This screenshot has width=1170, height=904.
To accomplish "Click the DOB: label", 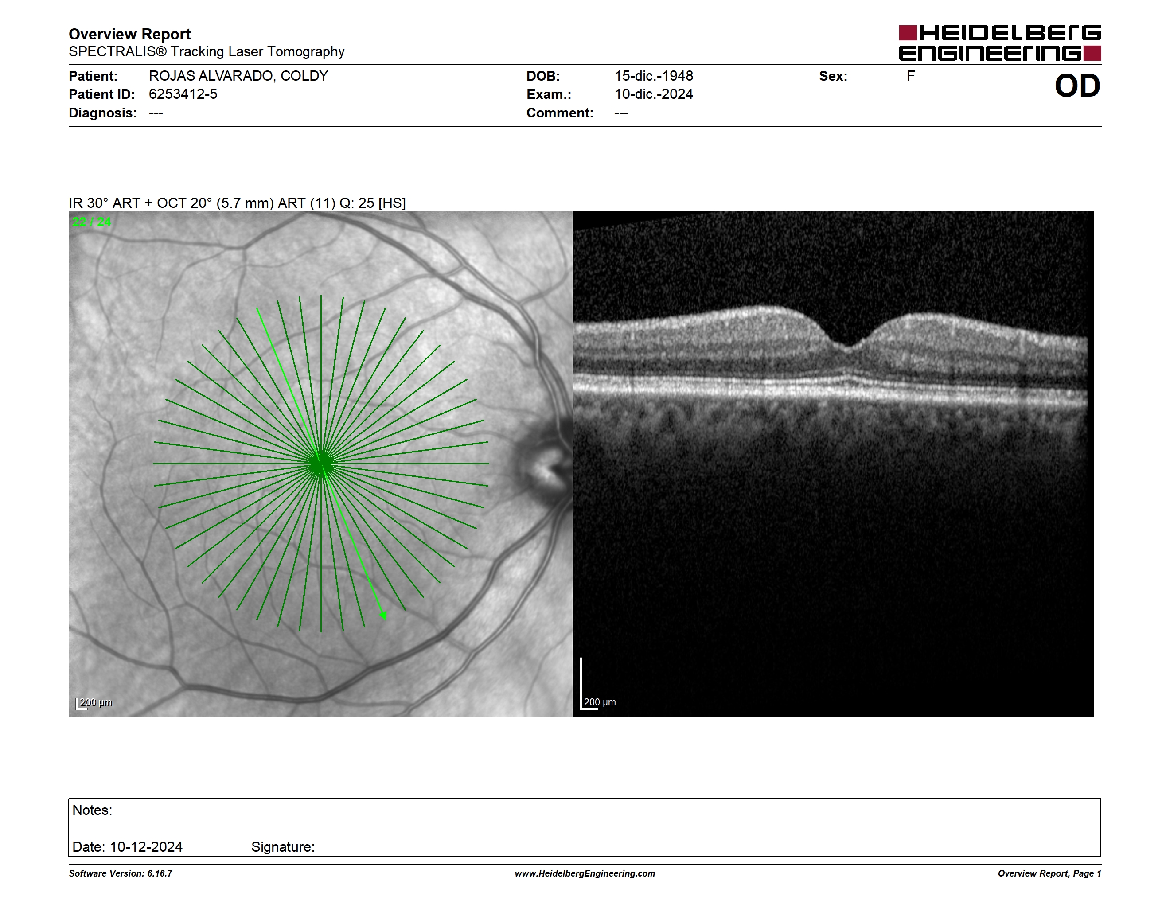I will pyautogui.click(x=543, y=76).
